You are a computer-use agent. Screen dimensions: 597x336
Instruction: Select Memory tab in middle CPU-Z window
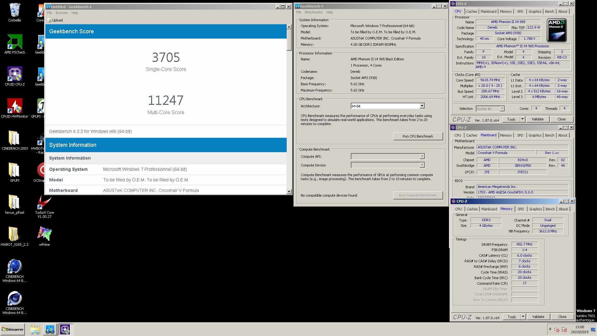[506, 135]
